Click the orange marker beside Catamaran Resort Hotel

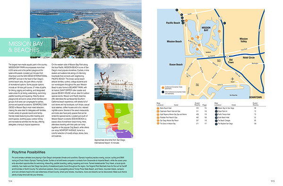click(158, 112)
